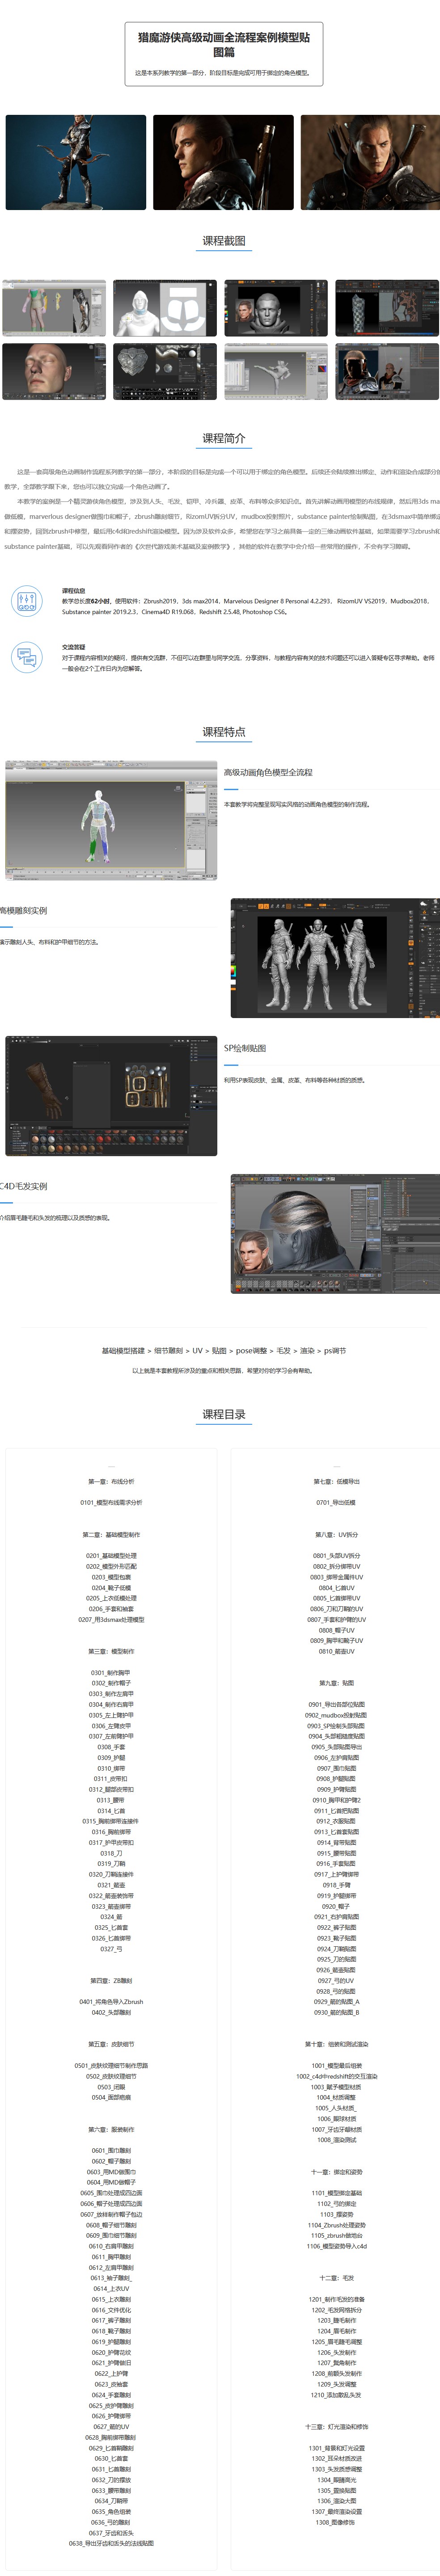Click the workflow line starting 基础模型搭建
The image size is (440, 2576).
click(x=224, y=1351)
